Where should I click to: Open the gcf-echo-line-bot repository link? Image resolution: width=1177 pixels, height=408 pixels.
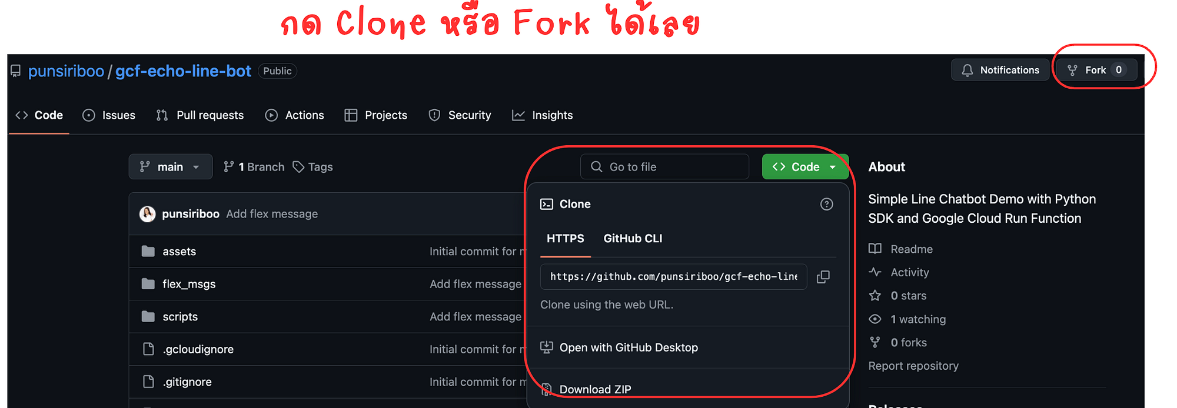pyautogui.click(x=183, y=71)
